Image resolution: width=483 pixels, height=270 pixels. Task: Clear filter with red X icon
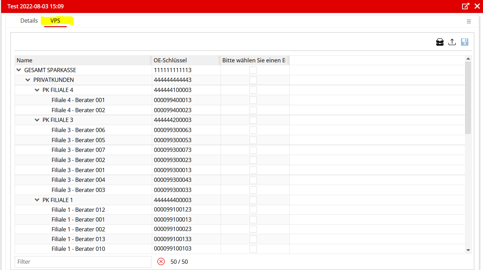pyautogui.click(x=161, y=262)
